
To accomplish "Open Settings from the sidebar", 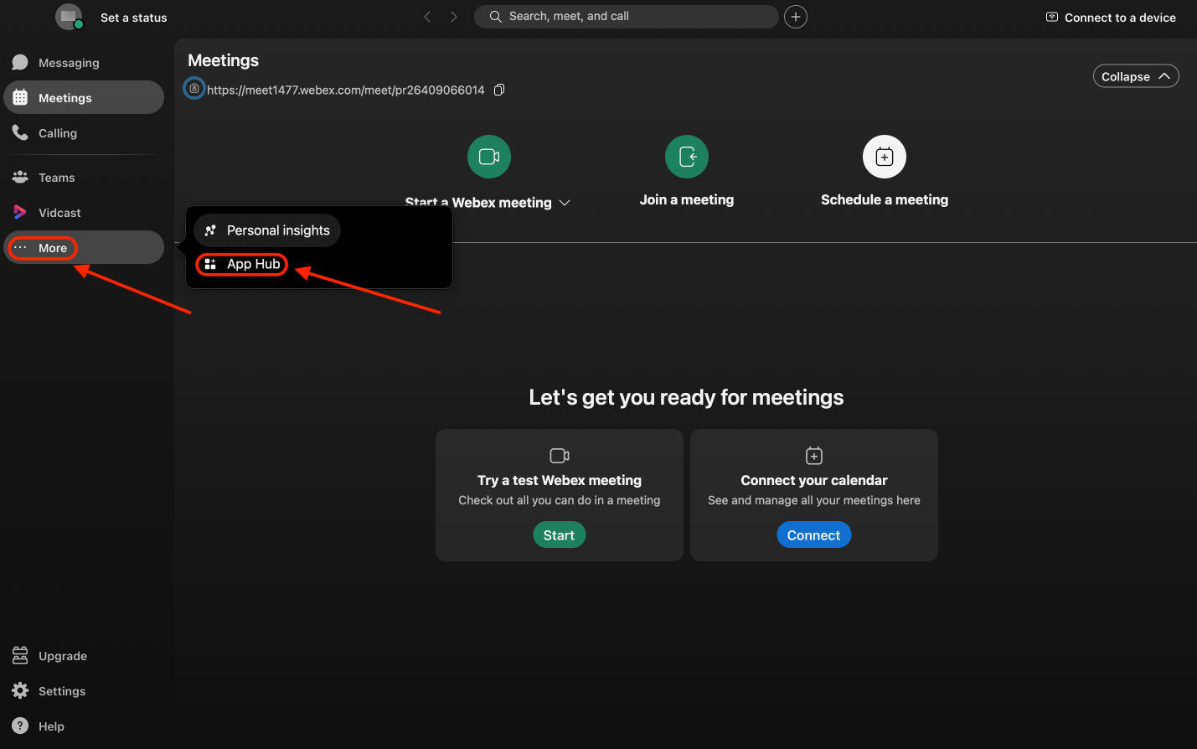I will coord(61,691).
